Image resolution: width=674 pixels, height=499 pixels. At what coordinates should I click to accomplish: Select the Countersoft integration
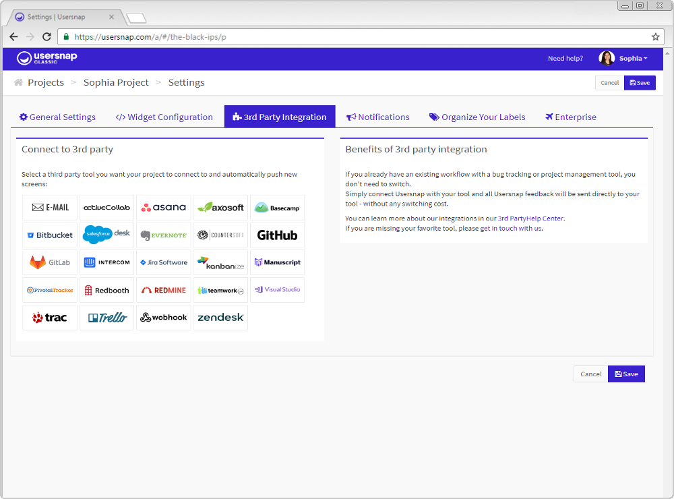tap(220, 235)
